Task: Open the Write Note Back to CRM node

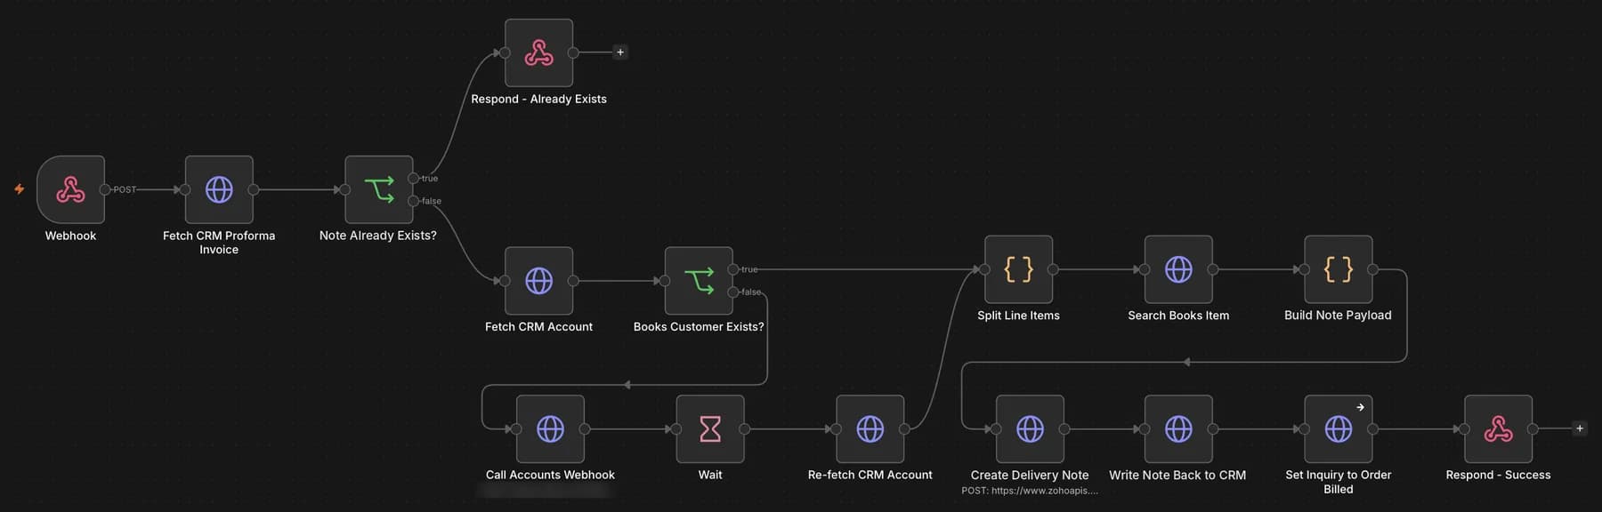Action: coord(1178,429)
